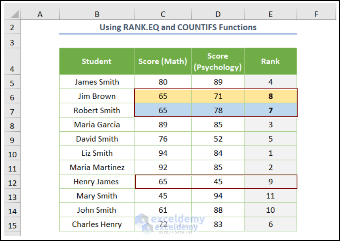
Task: Select row 15 header
Action: [x=12, y=224]
